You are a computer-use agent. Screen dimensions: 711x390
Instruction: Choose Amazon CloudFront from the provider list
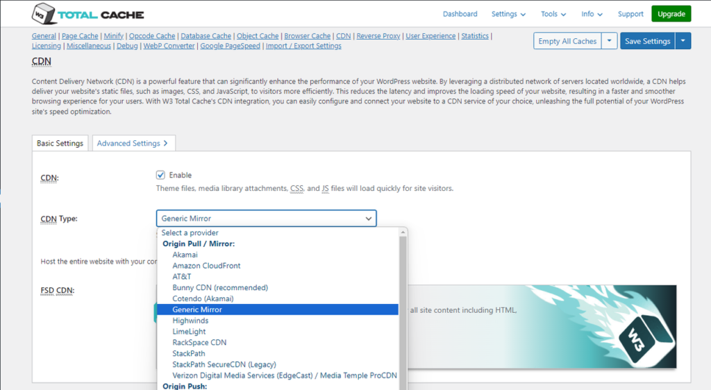206,266
